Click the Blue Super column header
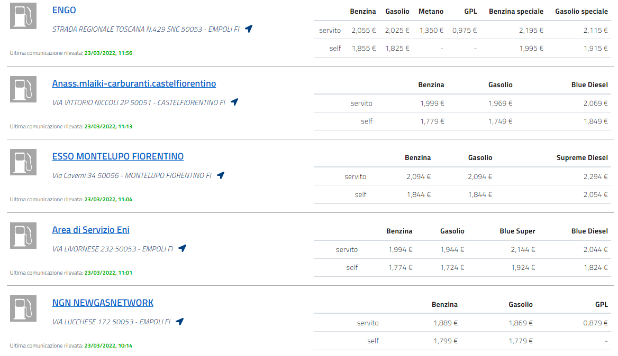Screen dimensions: 618x356 517,231
